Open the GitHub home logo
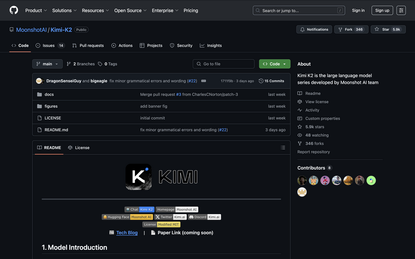Screen dimensions: 415x259 14,10
